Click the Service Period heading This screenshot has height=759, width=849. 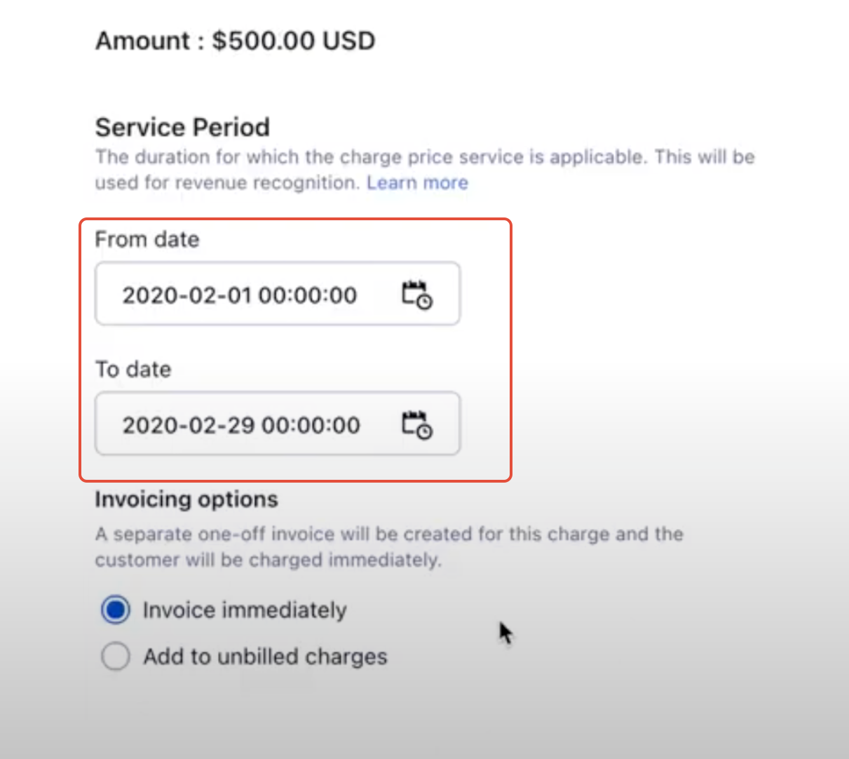click(182, 127)
